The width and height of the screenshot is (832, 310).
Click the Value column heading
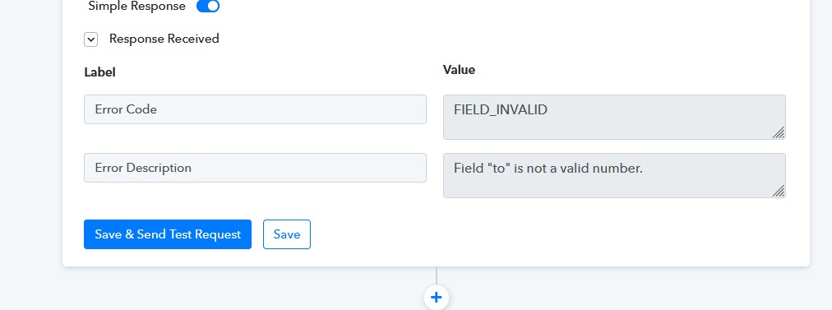coord(459,70)
